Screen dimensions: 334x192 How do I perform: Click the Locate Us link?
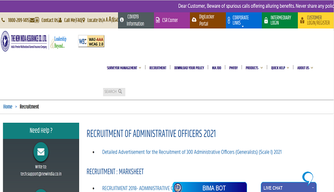(95, 20)
